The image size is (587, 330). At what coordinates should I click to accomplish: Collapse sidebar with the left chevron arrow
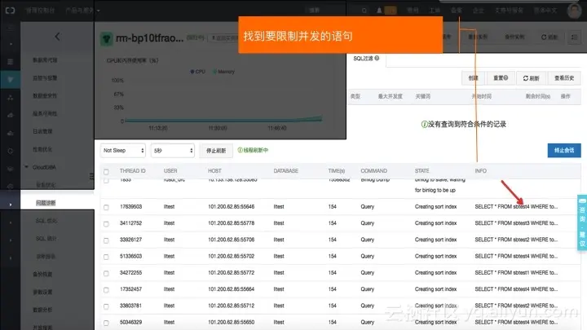click(57, 37)
